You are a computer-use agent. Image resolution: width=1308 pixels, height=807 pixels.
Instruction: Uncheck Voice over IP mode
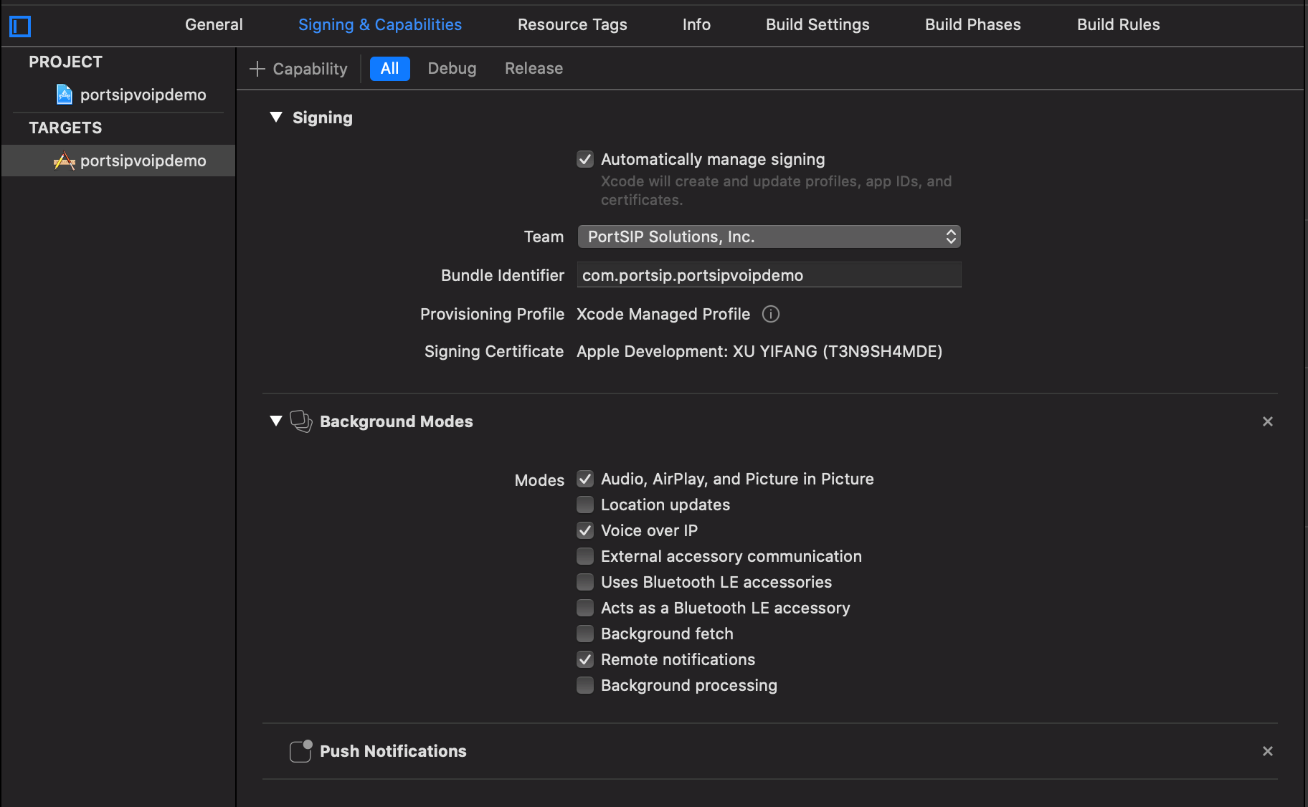[585, 530]
